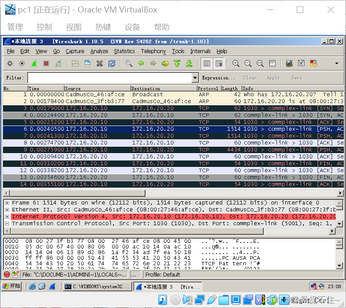Click the display filter input field
This screenshot has height=308, width=346.
pos(110,78)
